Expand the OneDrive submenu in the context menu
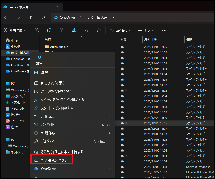The width and height of the screenshot is (215, 179). [109, 169]
